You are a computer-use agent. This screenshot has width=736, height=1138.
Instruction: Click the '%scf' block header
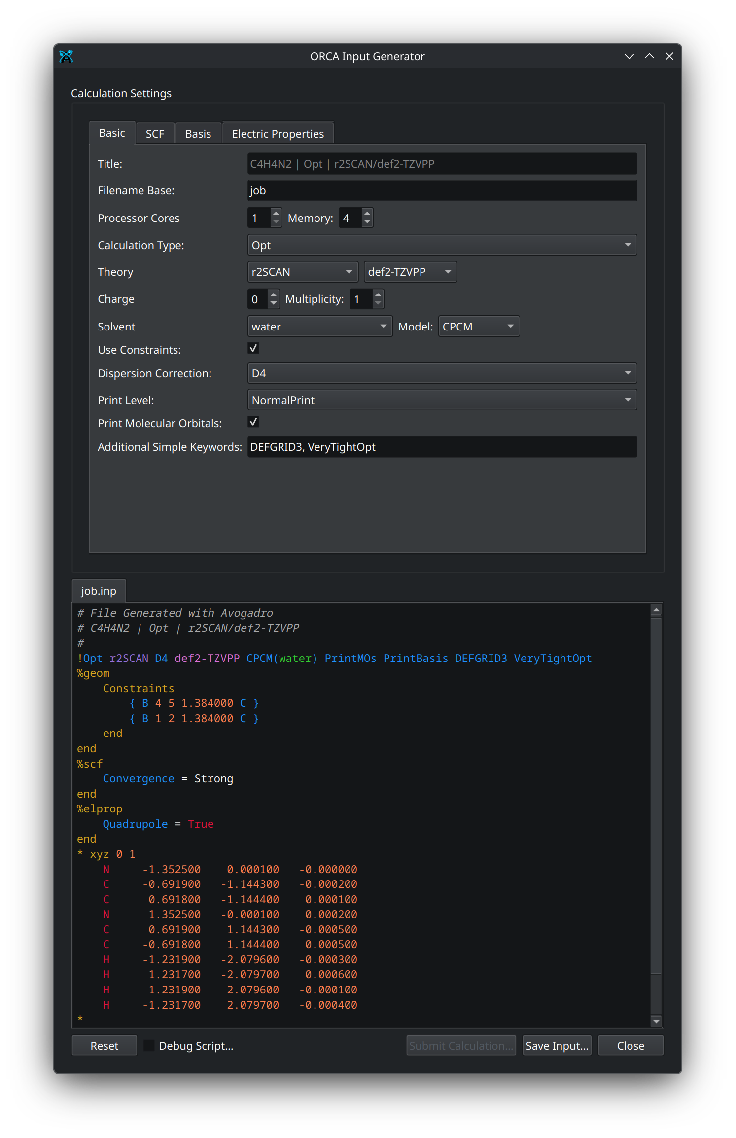click(x=90, y=764)
